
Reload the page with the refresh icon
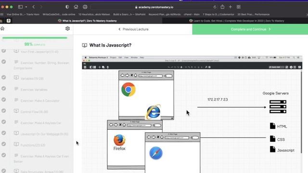[x=215, y=7]
